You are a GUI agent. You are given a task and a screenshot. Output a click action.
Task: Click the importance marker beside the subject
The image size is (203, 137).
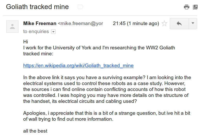click(80, 7)
